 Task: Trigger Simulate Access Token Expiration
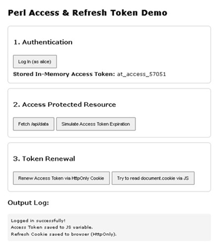coord(96,124)
